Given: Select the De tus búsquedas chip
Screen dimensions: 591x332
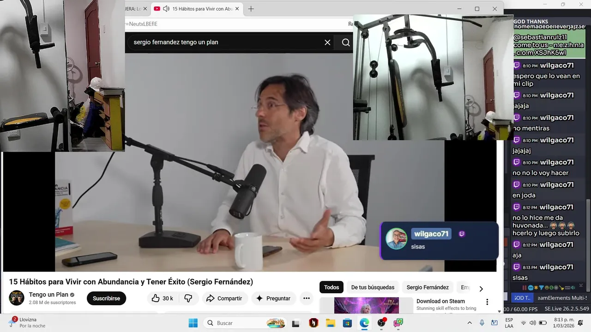Looking at the screenshot, I should [x=373, y=287].
